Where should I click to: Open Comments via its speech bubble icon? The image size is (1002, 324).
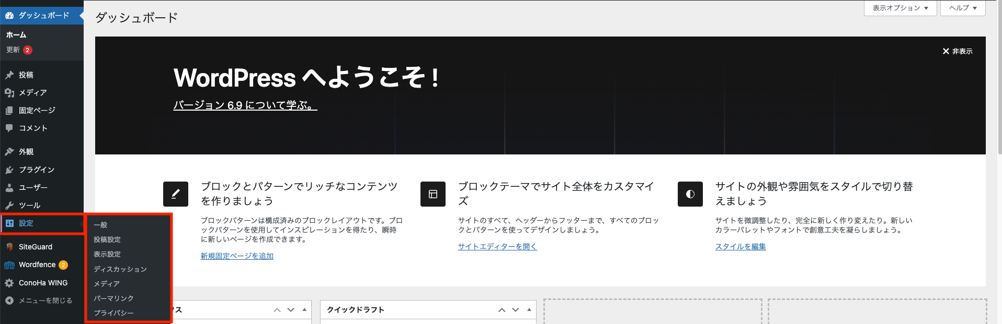[9, 128]
